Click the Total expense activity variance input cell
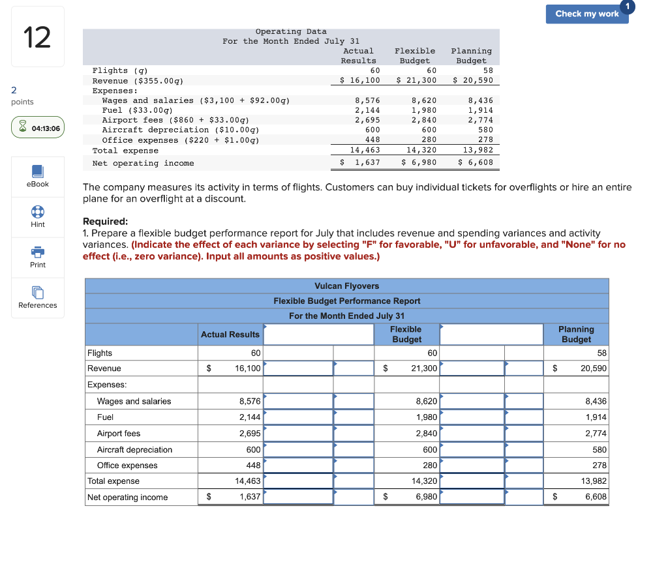Image resolution: width=668 pixels, height=579 pixels. (471, 480)
